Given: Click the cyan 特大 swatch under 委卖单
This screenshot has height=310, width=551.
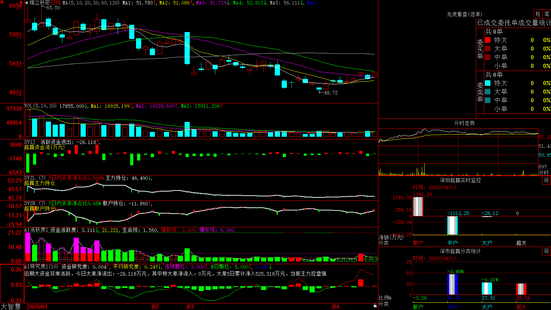Looking at the screenshot, I should (488, 83).
